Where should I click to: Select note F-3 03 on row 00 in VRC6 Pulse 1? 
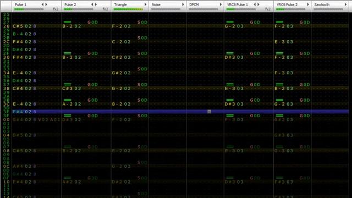coord(234,120)
